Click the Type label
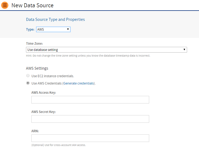Image resolution: width=199 pixels, height=149 pixels. 30,30
